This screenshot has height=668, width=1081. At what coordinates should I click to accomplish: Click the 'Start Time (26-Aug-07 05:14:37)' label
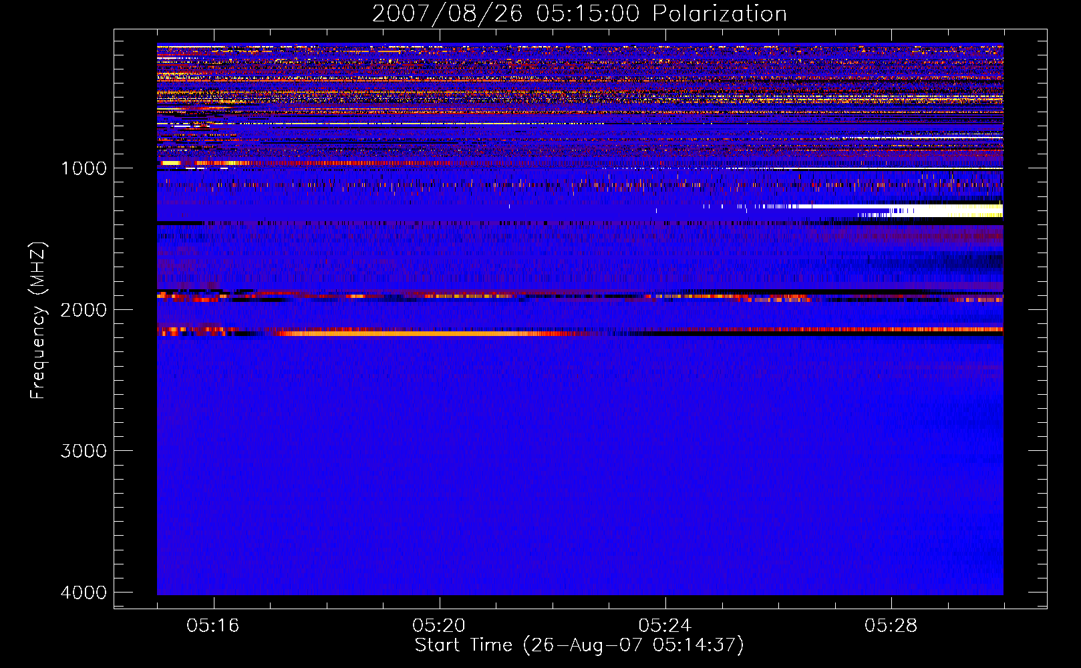pos(579,645)
